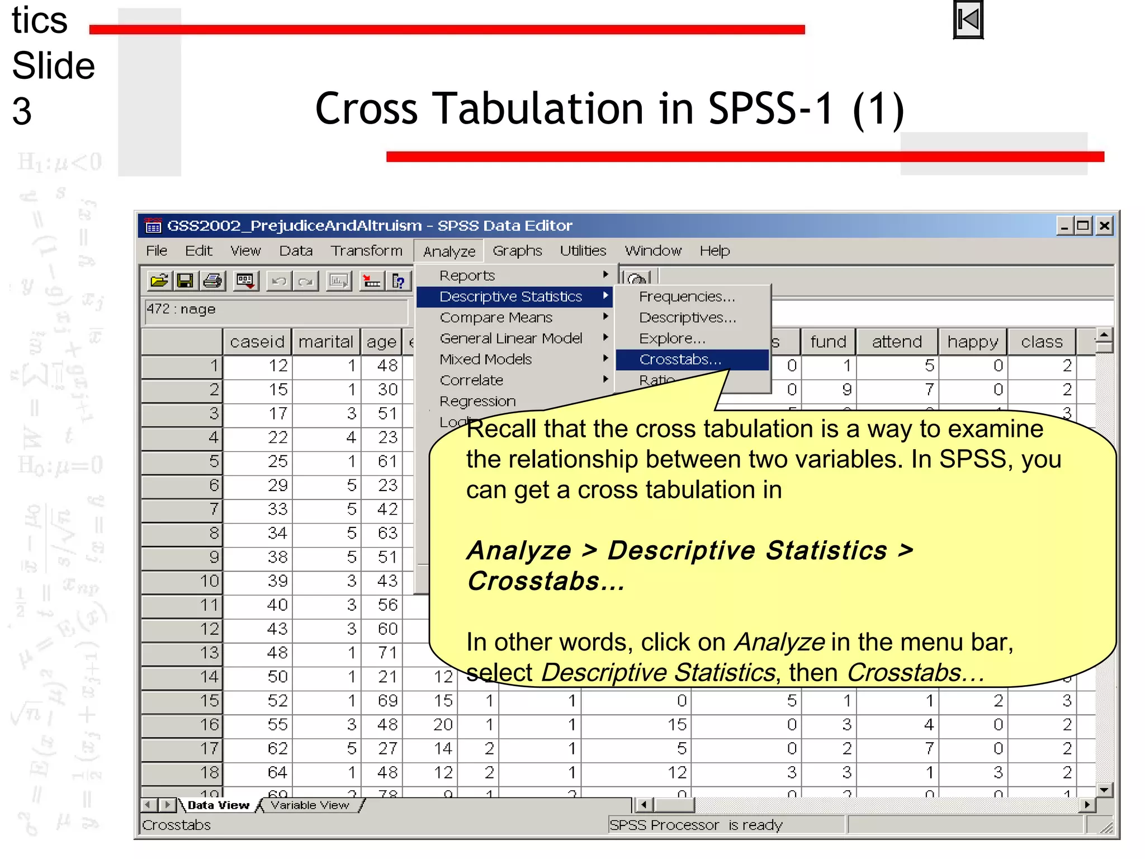The width and height of the screenshot is (1145, 859).
Task: Open the File menu
Action: 157,251
